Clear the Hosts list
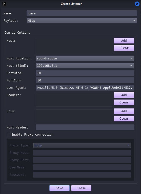This screenshot has height=194, width=141. (124, 48)
